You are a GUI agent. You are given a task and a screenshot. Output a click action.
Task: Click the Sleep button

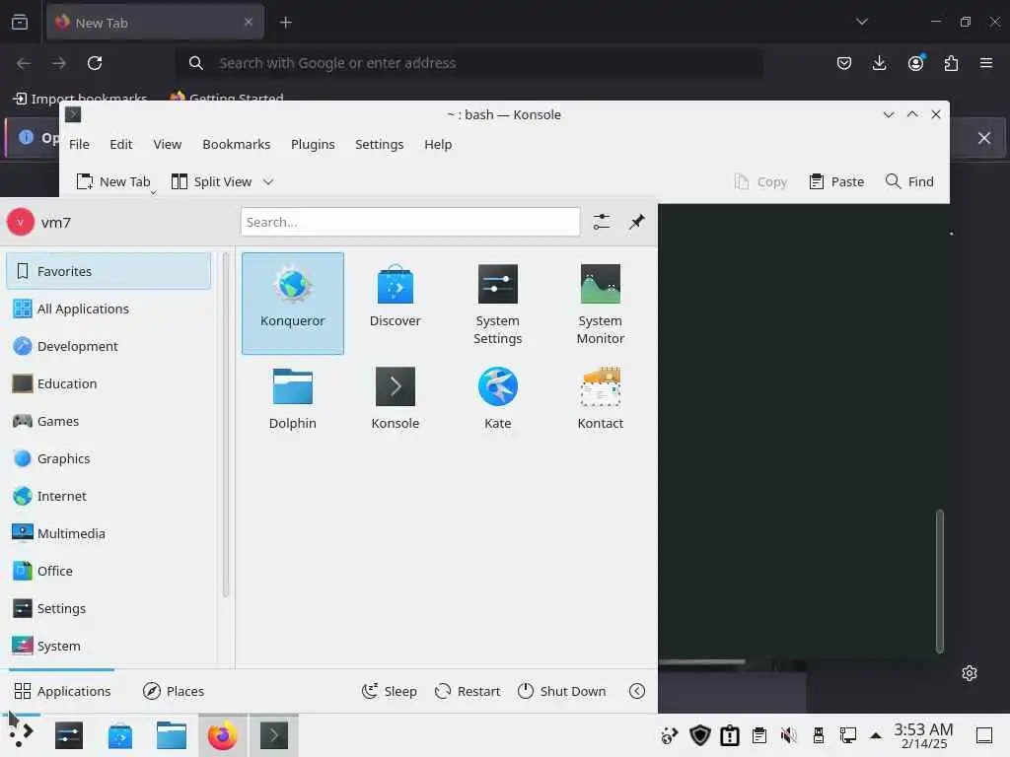tap(389, 691)
